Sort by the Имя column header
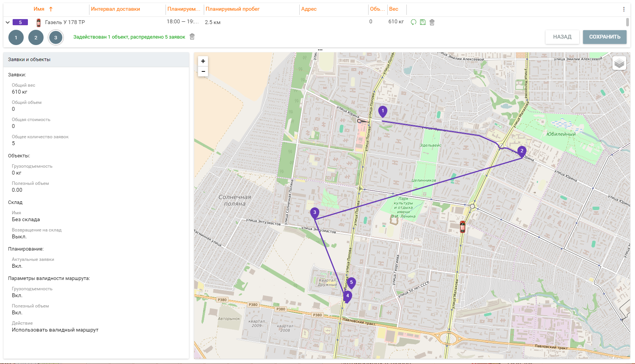This screenshot has height=364, width=635. [39, 9]
